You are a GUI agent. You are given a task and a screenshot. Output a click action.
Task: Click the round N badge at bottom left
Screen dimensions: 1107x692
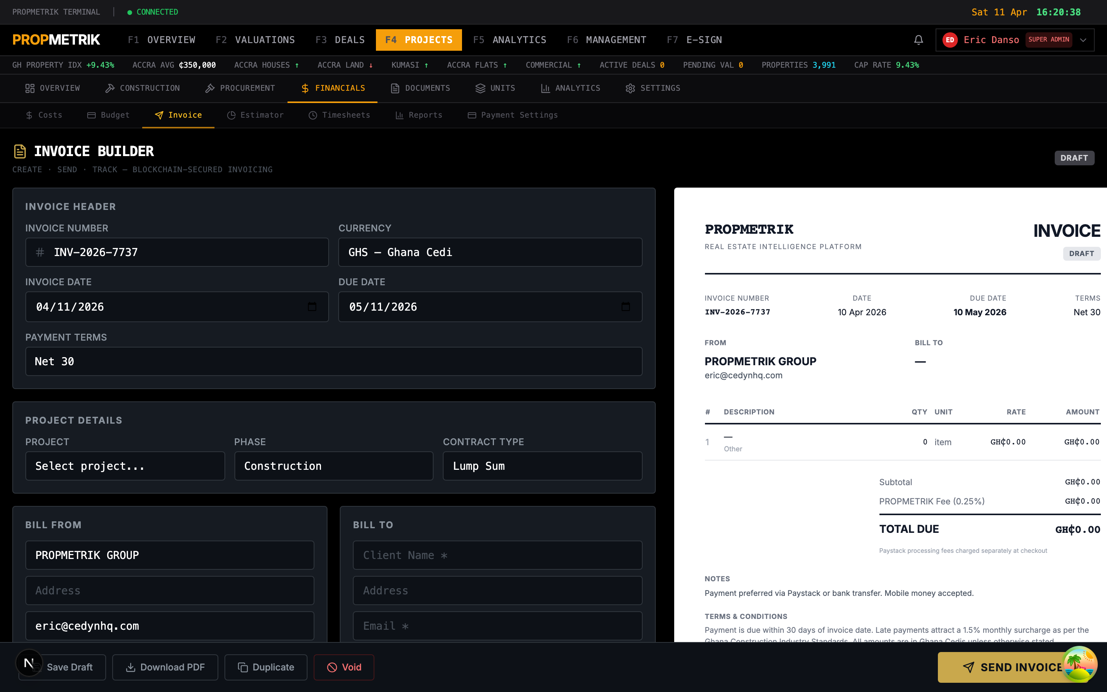[29, 663]
